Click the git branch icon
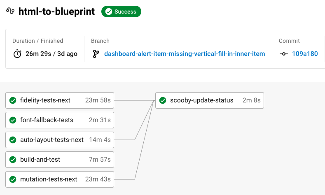The width and height of the screenshot is (325, 195). coord(96,54)
